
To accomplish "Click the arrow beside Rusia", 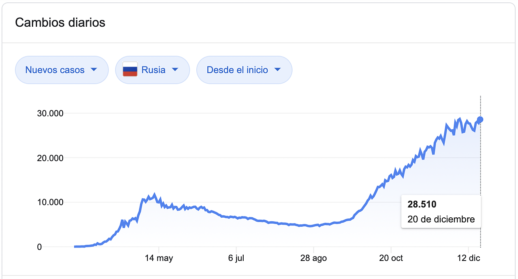I will tap(175, 70).
